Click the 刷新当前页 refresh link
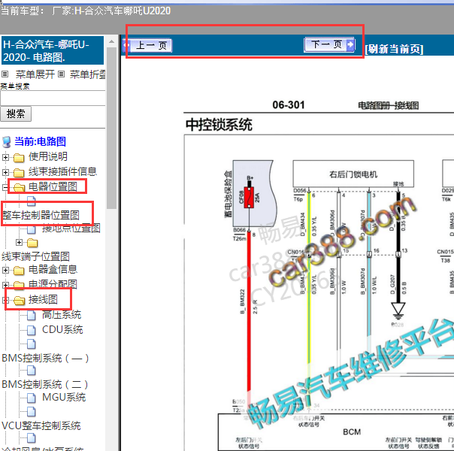 394,49
